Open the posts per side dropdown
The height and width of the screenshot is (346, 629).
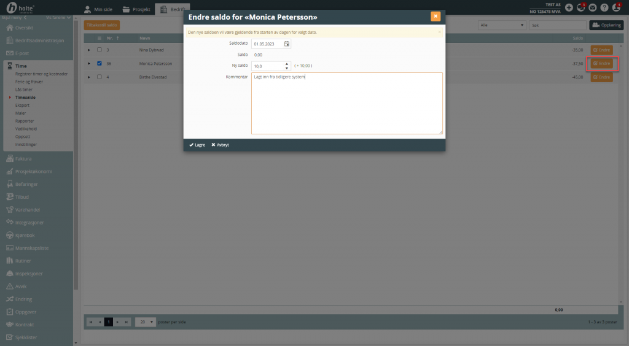(144, 321)
